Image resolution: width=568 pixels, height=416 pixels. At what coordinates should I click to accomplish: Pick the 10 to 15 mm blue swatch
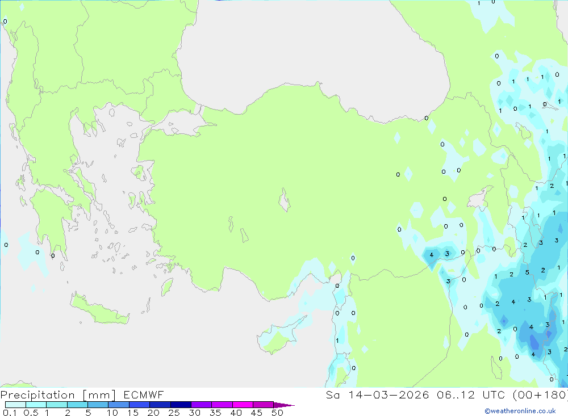coord(119,405)
